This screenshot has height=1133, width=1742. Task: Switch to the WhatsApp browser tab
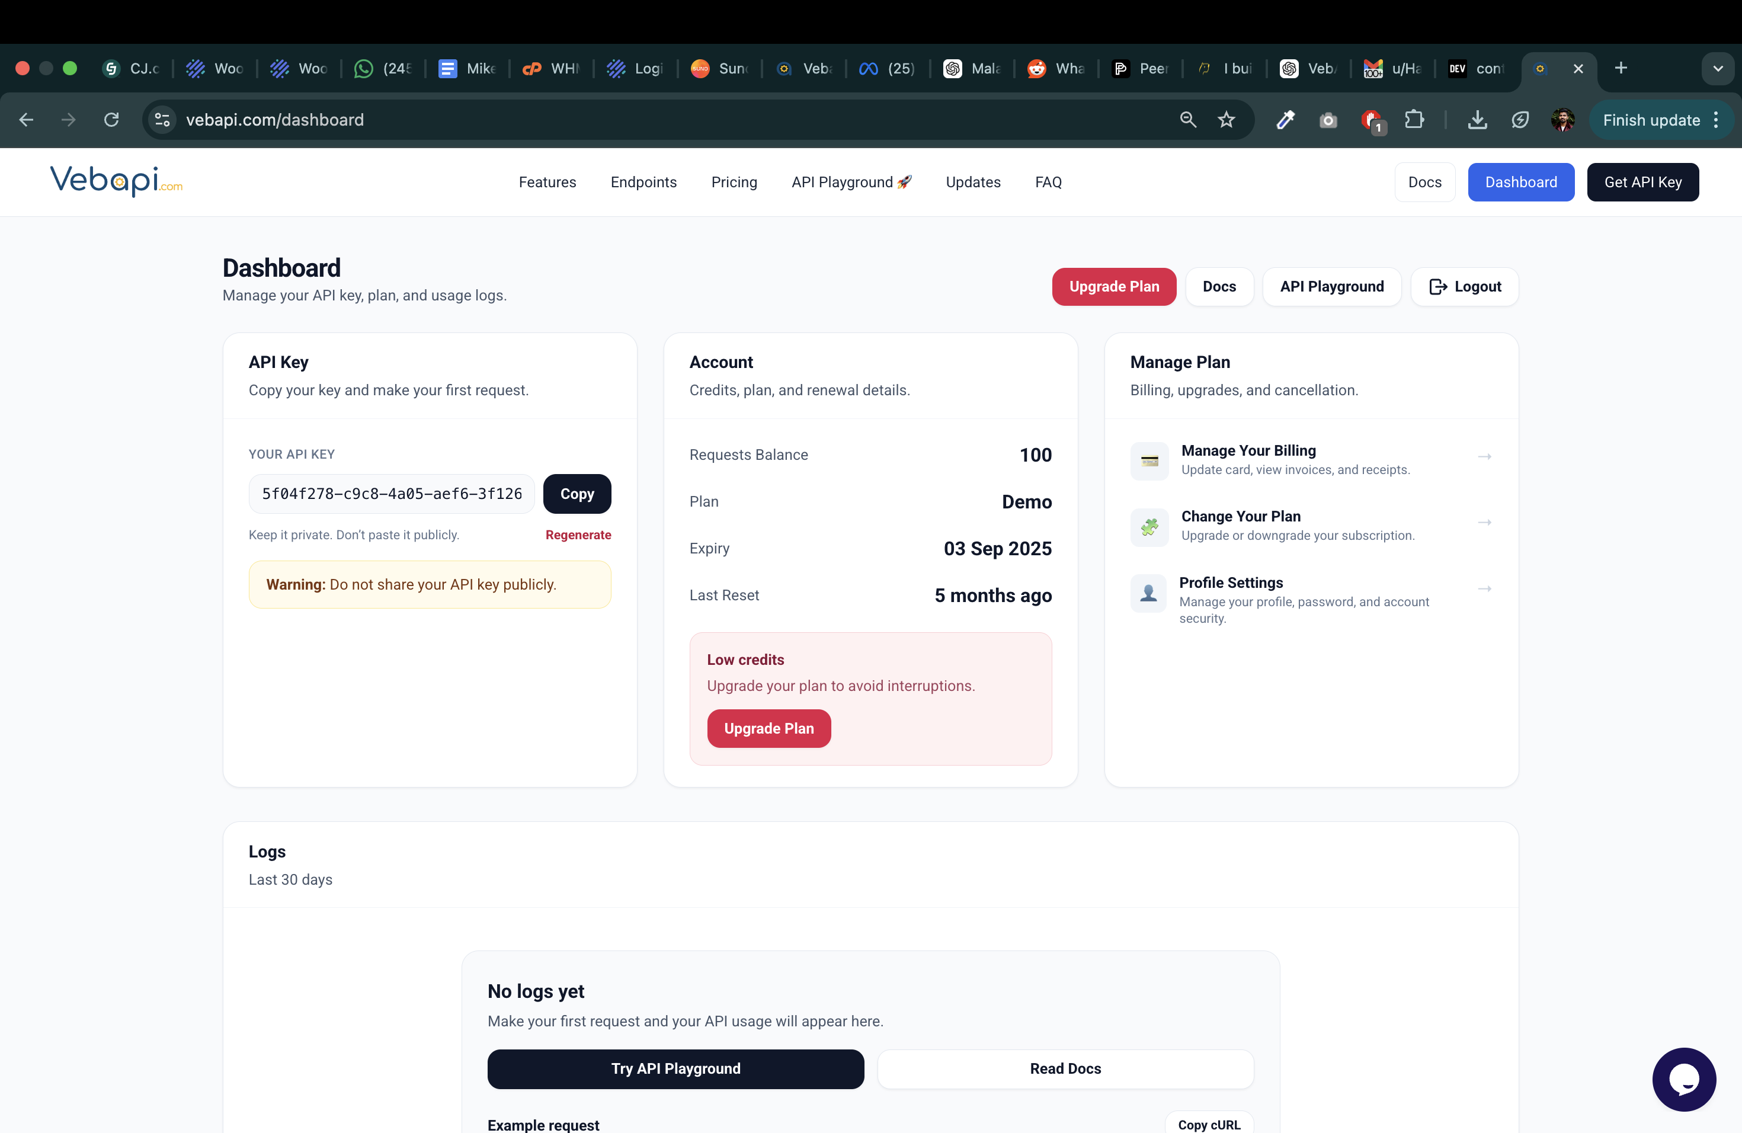coord(382,68)
